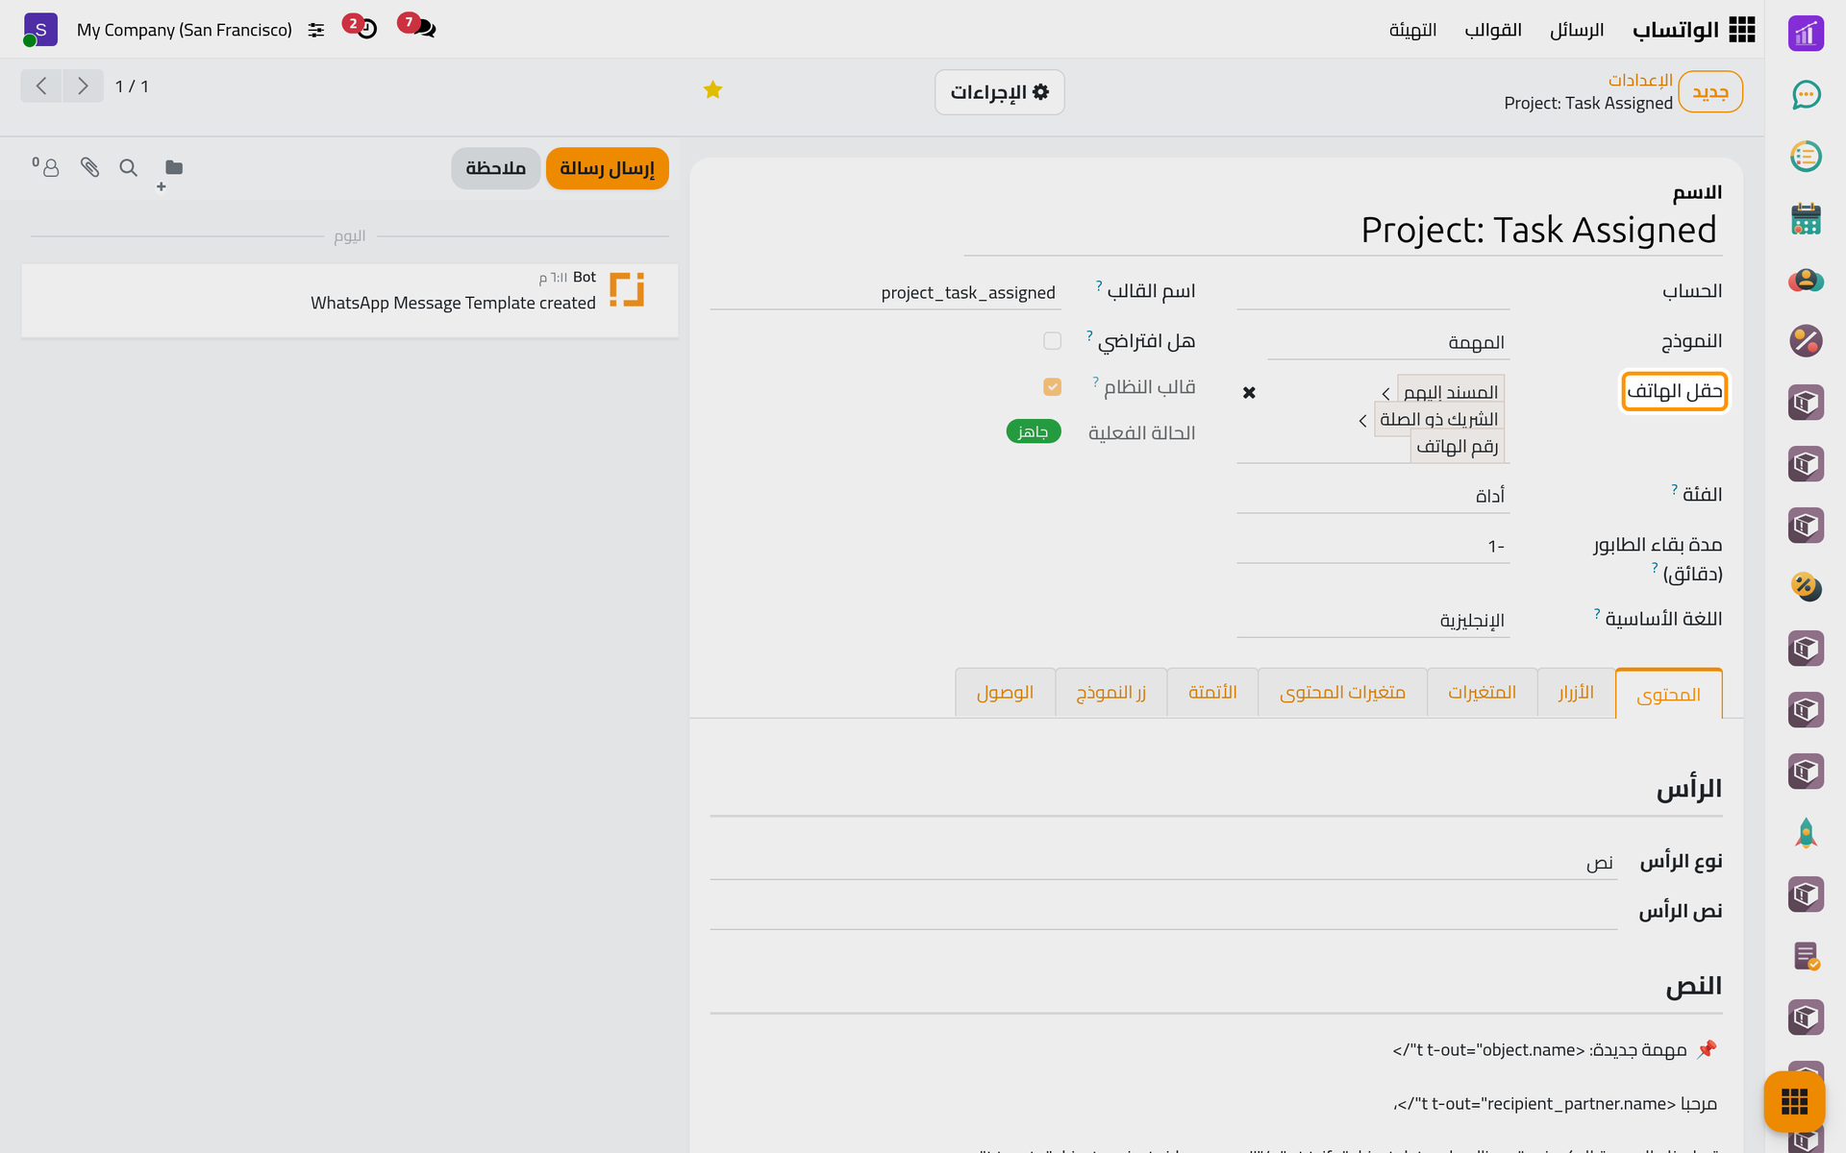
Task: Search messages in chatter
Action: pyautogui.click(x=128, y=168)
